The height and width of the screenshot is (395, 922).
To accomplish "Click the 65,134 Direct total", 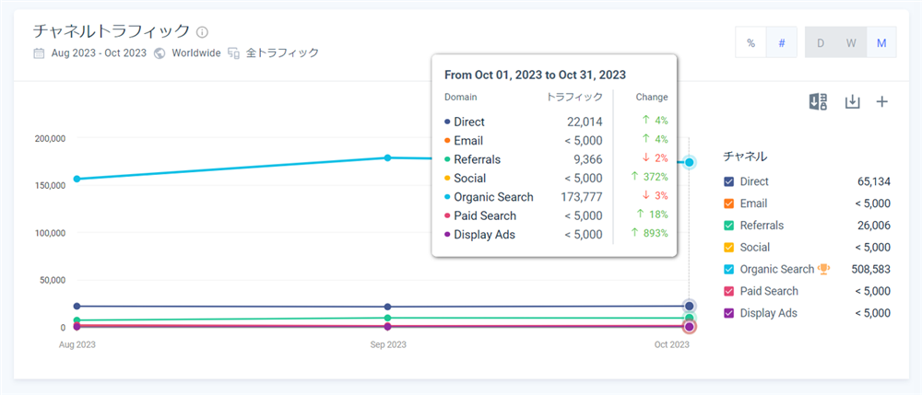I will 874,182.
